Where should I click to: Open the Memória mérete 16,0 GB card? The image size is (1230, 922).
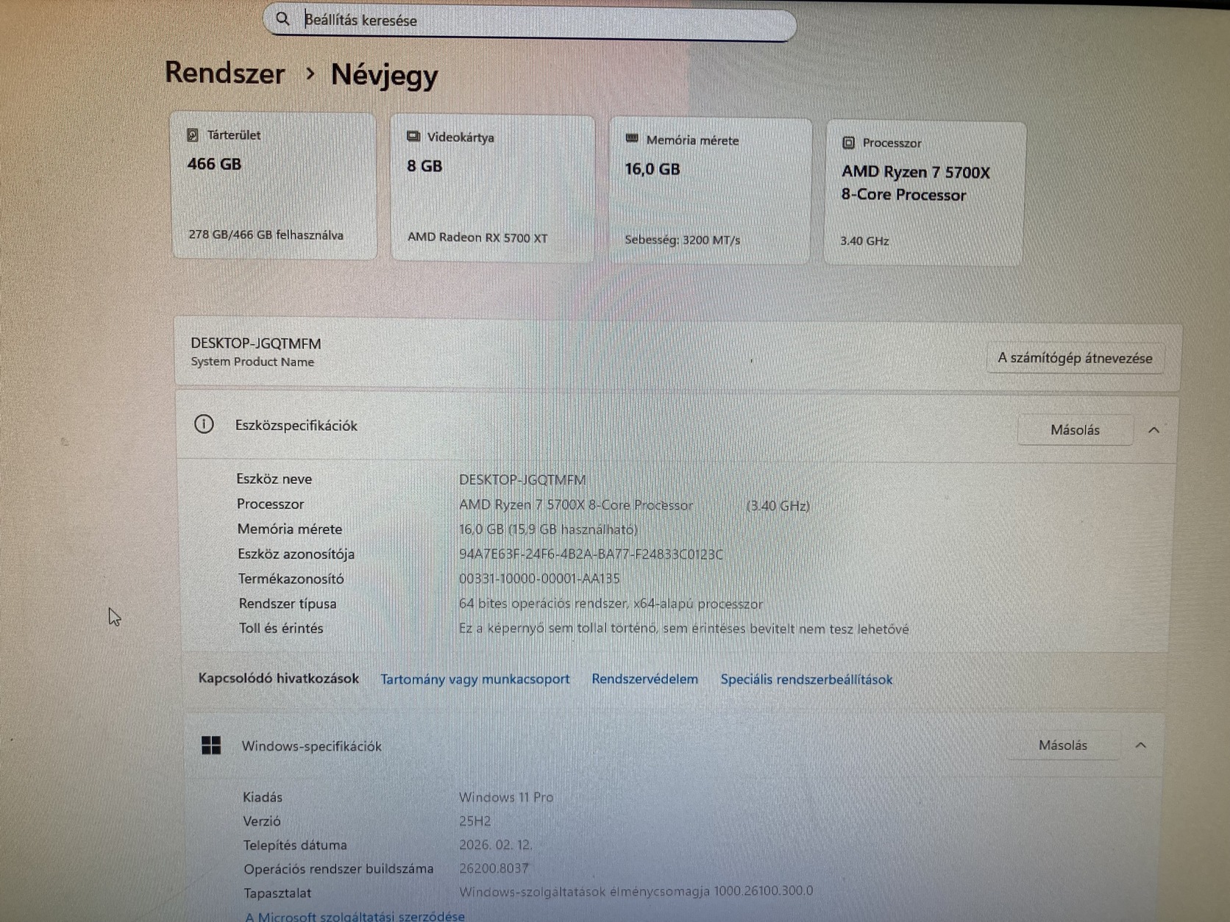[x=710, y=190]
